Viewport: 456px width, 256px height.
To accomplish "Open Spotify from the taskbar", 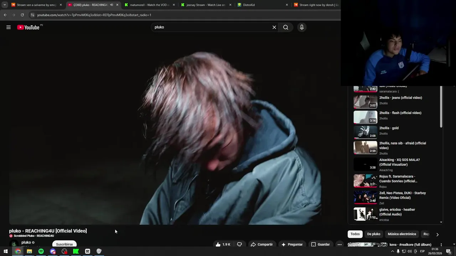I will pyautogui.click(x=41, y=251).
